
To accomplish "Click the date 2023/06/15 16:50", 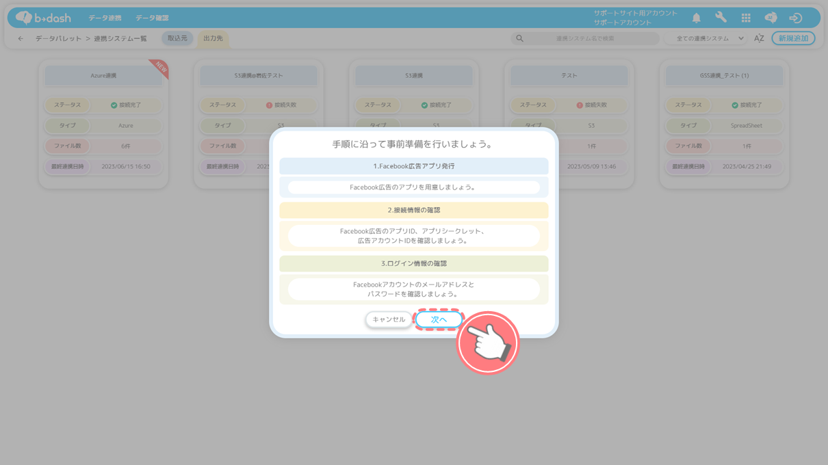I will (126, 166).
